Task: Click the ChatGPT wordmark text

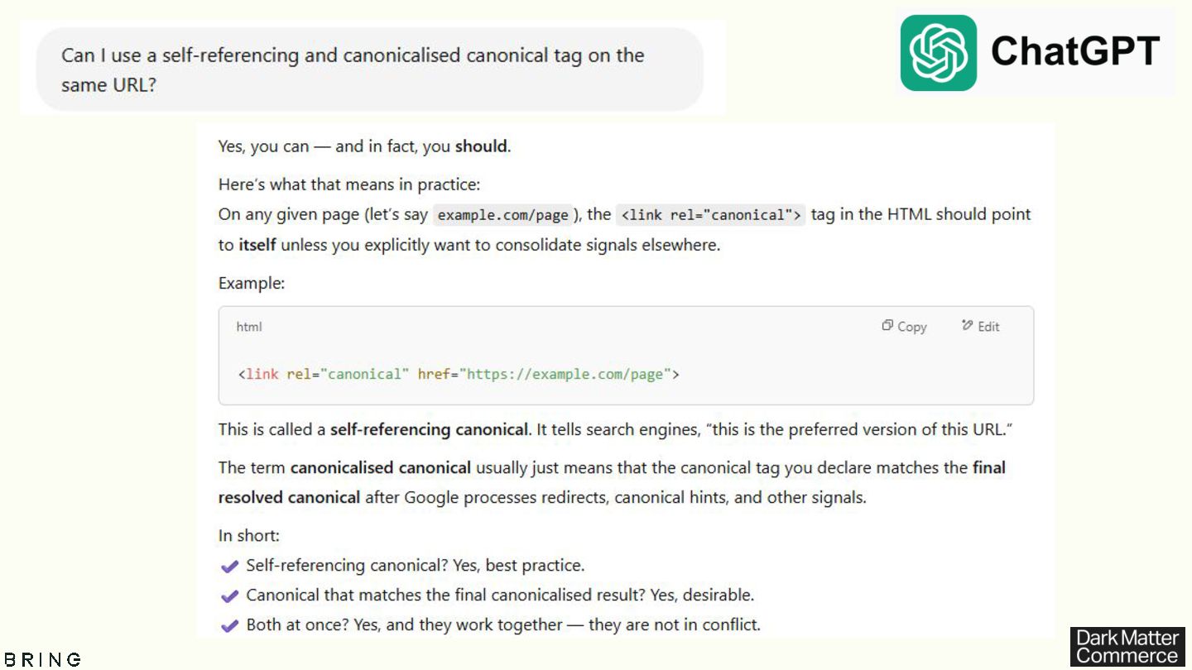Action: 1075,51
